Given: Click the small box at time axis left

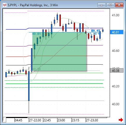Looking at the screenshot, I should 4,120.
